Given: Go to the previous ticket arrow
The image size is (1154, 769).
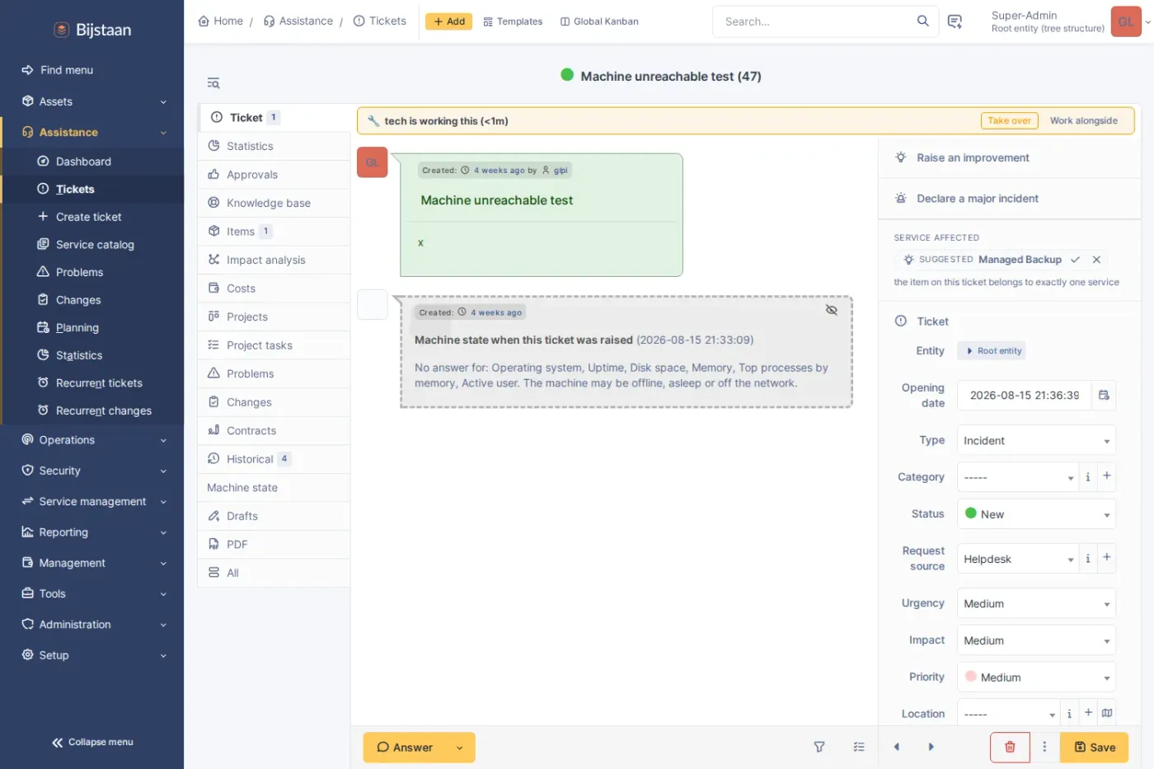Looking at the screenshot, I should pos(897,747).
